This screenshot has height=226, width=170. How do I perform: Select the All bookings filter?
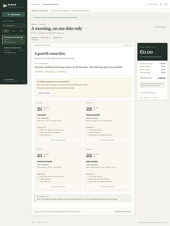point(6,31)
